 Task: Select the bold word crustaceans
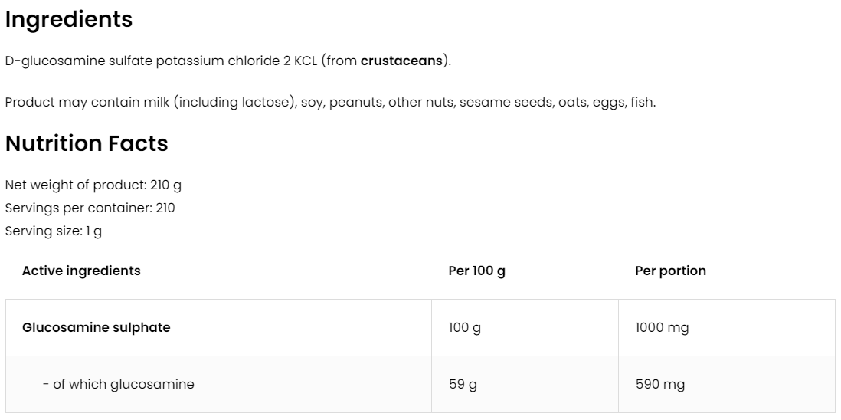coord(401,61)
